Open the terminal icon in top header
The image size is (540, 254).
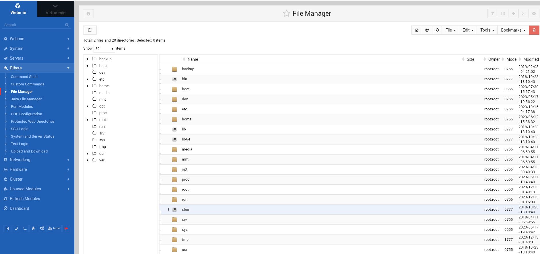tap(524, 13)
